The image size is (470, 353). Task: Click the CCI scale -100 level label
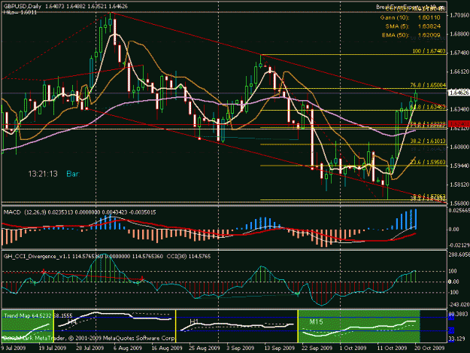click(x=453, y=293)
